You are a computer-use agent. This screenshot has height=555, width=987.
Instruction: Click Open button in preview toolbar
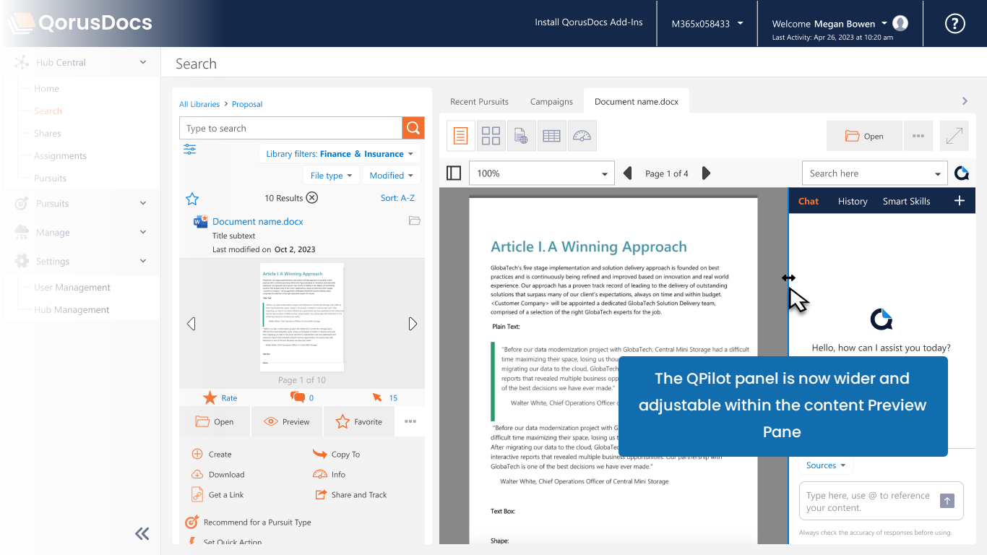coord(864,136)
